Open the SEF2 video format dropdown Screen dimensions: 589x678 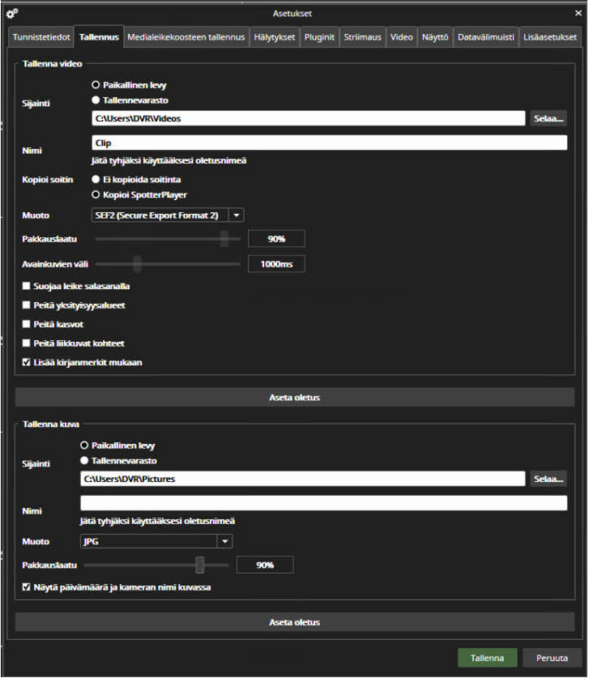click(x=236, y=215)
